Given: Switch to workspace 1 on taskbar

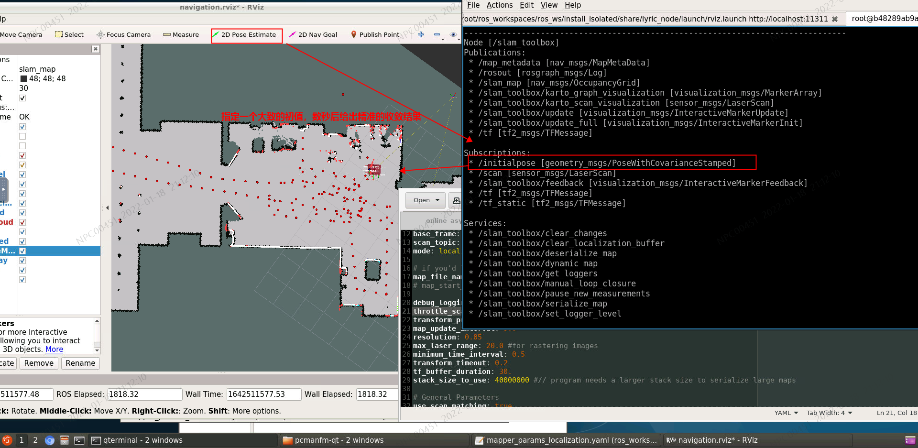Looking at the screenshot, I should (22, 440).
